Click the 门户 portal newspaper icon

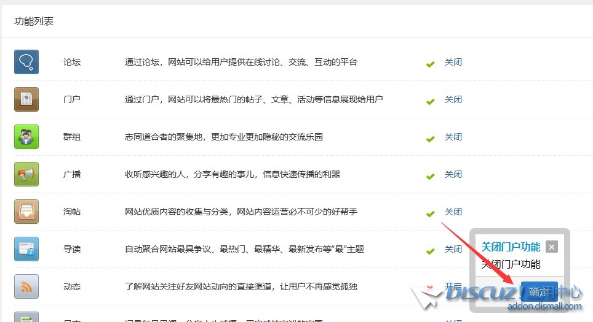(26, 99)
